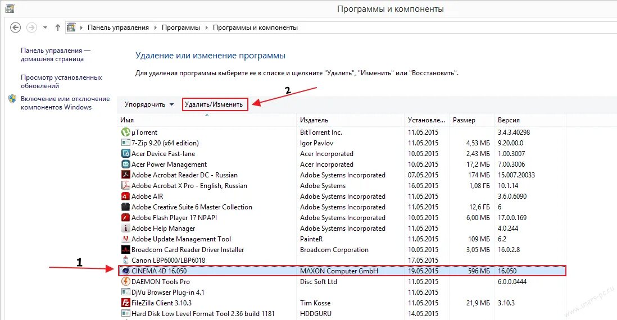Open the Упорядочить dropdown menu
The height and width of the screenshot is (320, 617).
coord(149,104)
